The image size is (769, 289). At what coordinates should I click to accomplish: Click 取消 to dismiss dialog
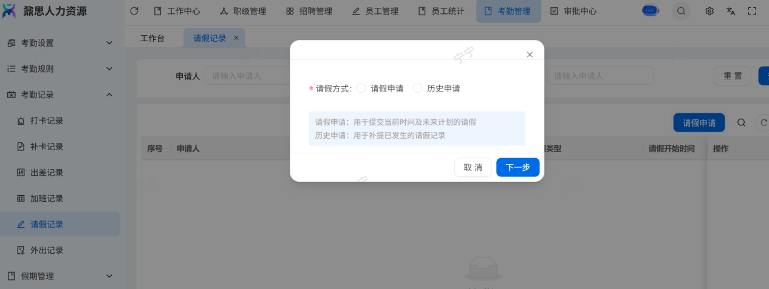coord(473,167)
